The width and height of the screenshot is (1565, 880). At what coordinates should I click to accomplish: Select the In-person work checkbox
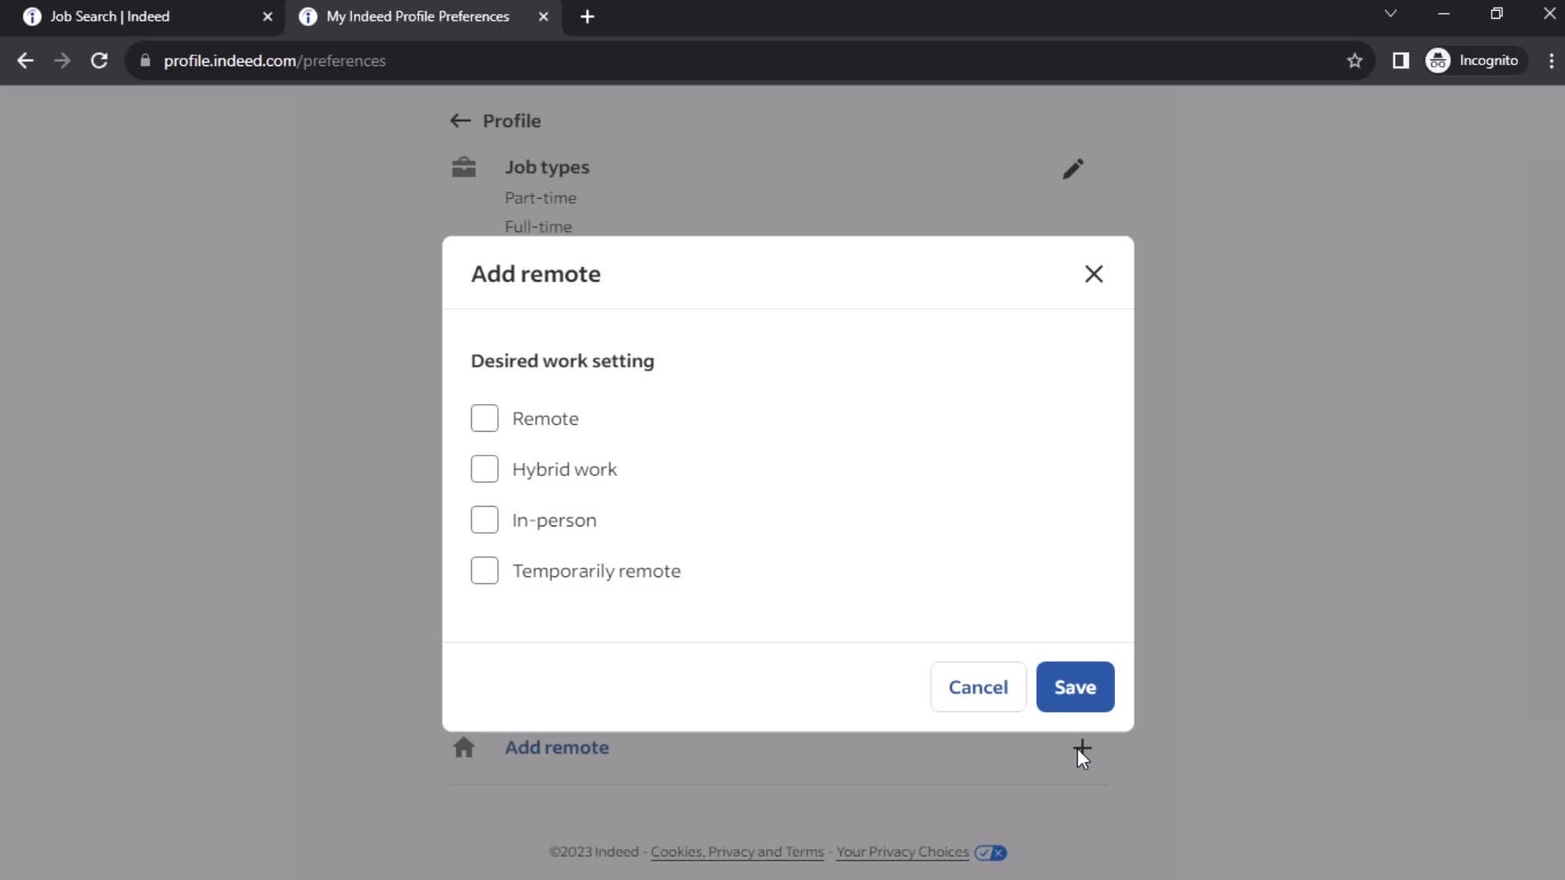click(483, 520)
